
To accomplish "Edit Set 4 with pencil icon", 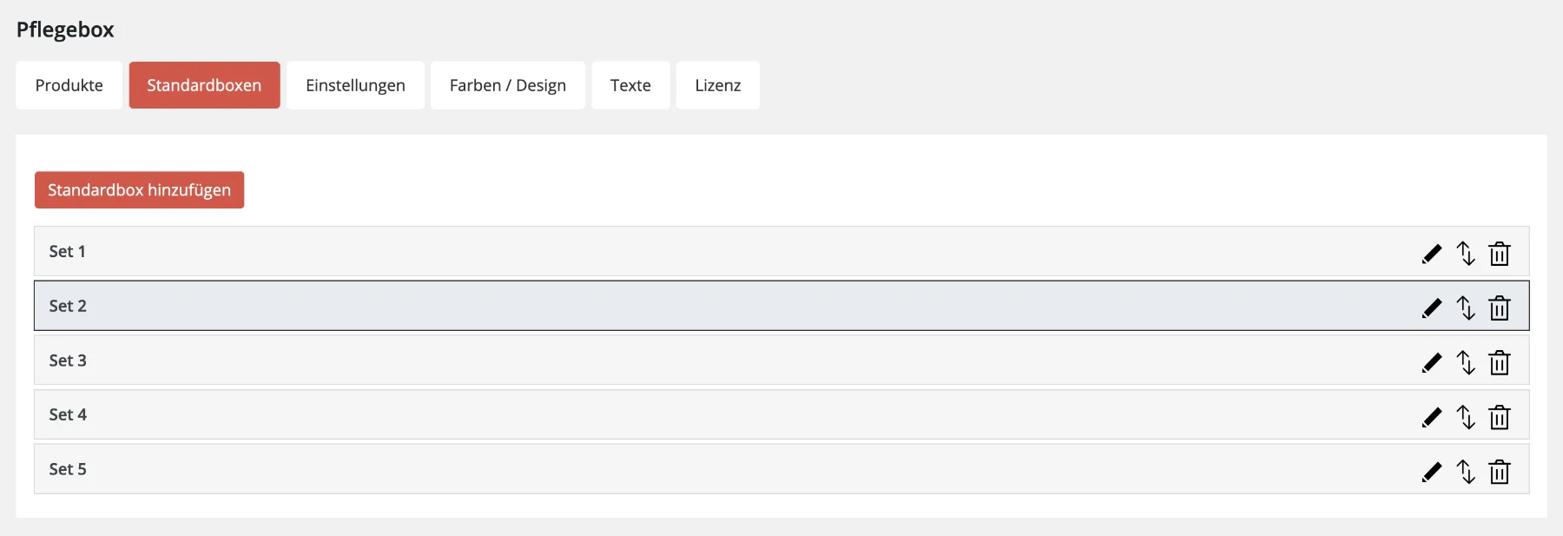I will 1432,417.
